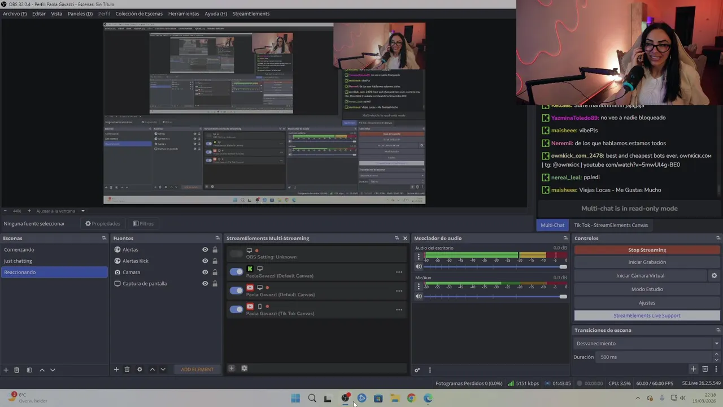This screenshot has height=407, width=723.
Task: Open advanced audio properties gears icon
Action: click(x=417, y=370)
